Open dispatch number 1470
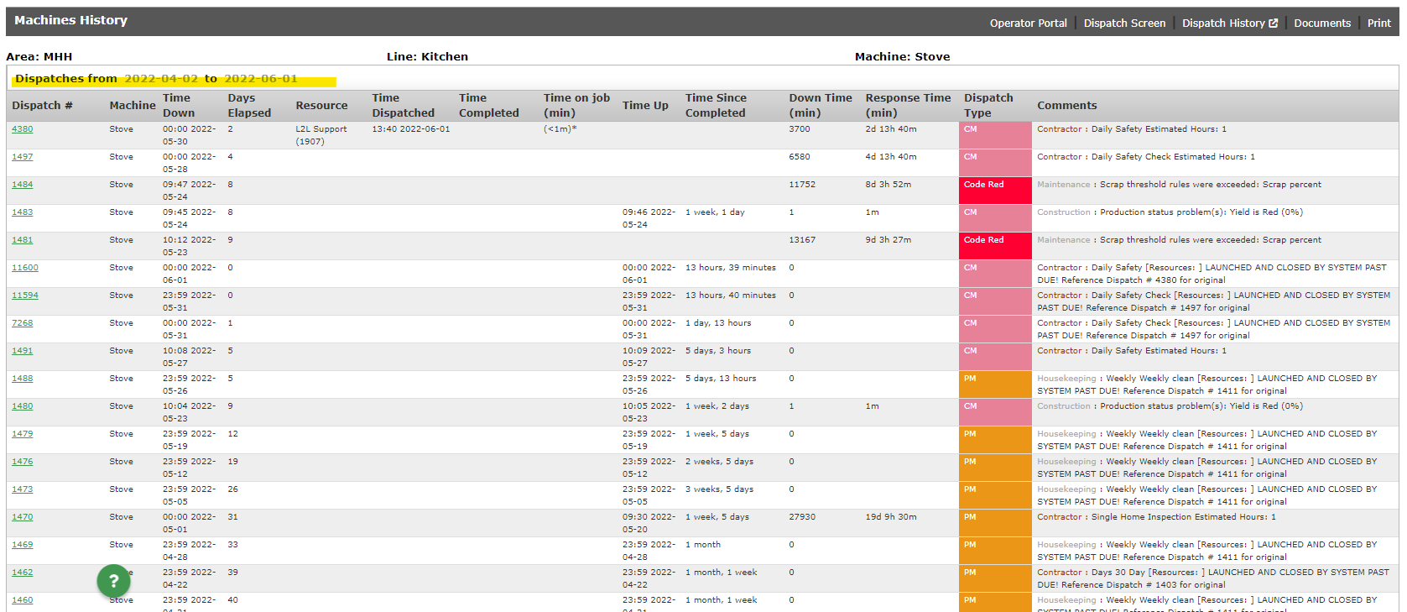This screenshot has height=612, width=1407. 23,517
